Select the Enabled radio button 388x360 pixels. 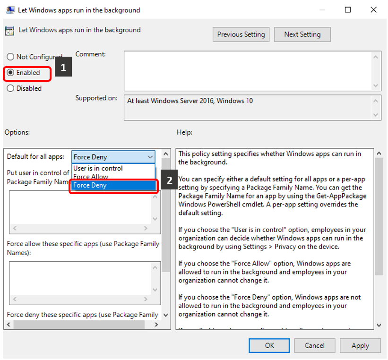coord(10,73)
